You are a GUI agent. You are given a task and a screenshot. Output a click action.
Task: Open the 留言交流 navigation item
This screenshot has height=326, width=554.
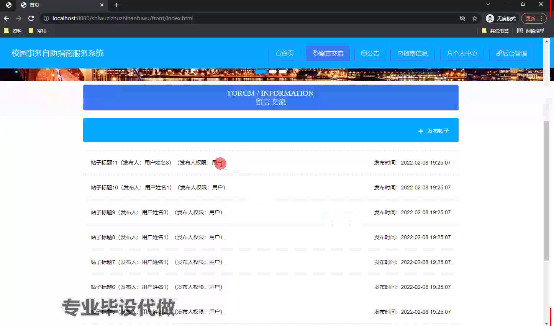click(x=328, y=53)
